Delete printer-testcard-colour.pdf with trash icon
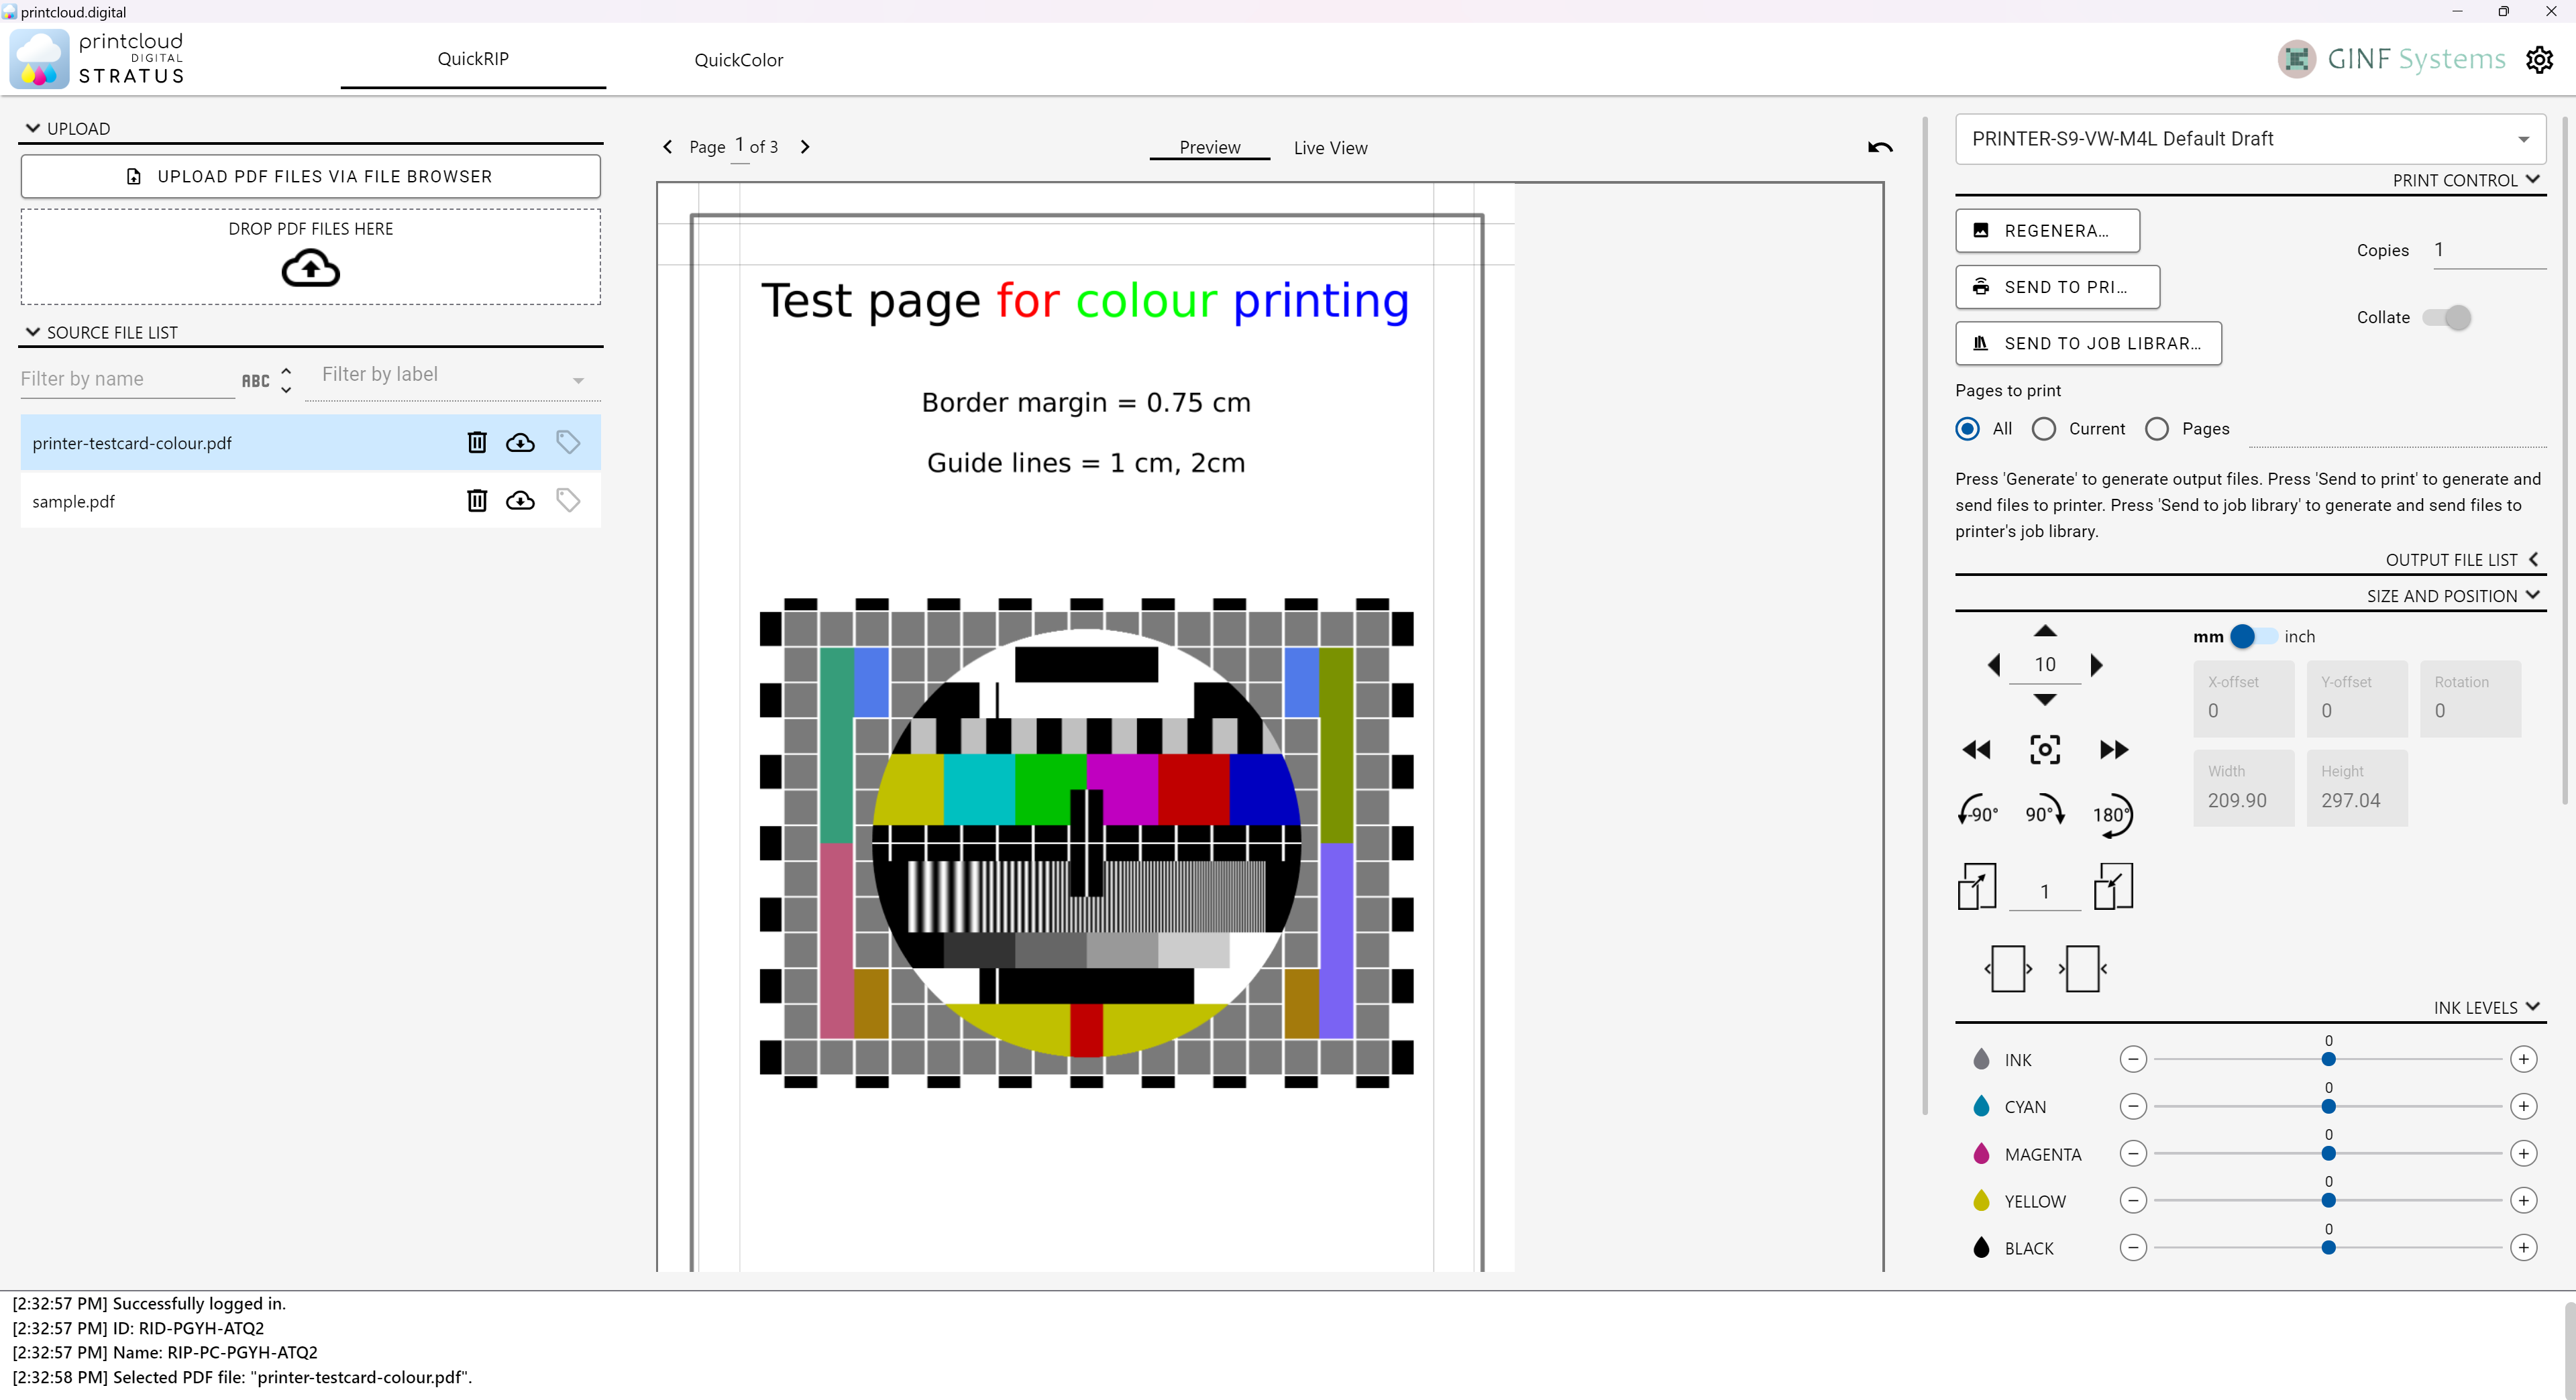This screenshot has width=2576, height=1400. [477, 442]
